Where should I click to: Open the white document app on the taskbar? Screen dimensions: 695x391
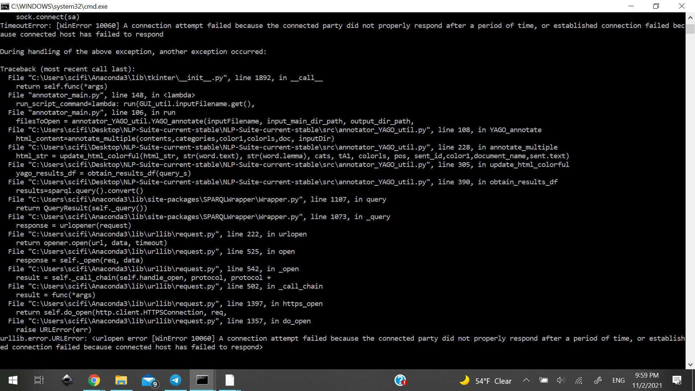pos(229,380)
